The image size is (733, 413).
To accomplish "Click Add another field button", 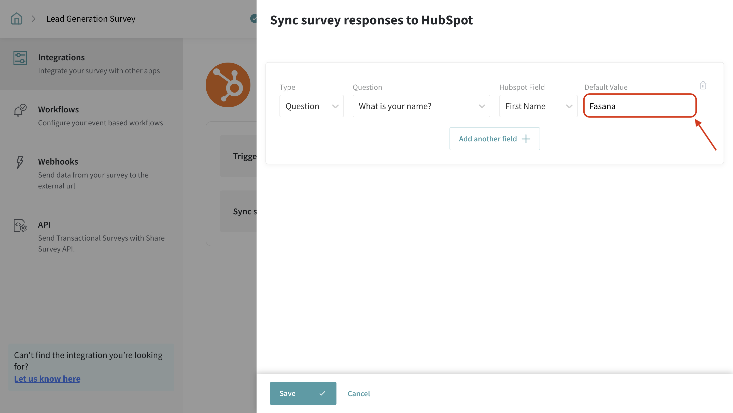I will tap(494, 139).
